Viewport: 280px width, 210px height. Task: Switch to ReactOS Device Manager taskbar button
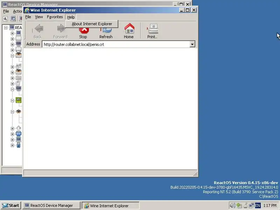coord(51,205)
